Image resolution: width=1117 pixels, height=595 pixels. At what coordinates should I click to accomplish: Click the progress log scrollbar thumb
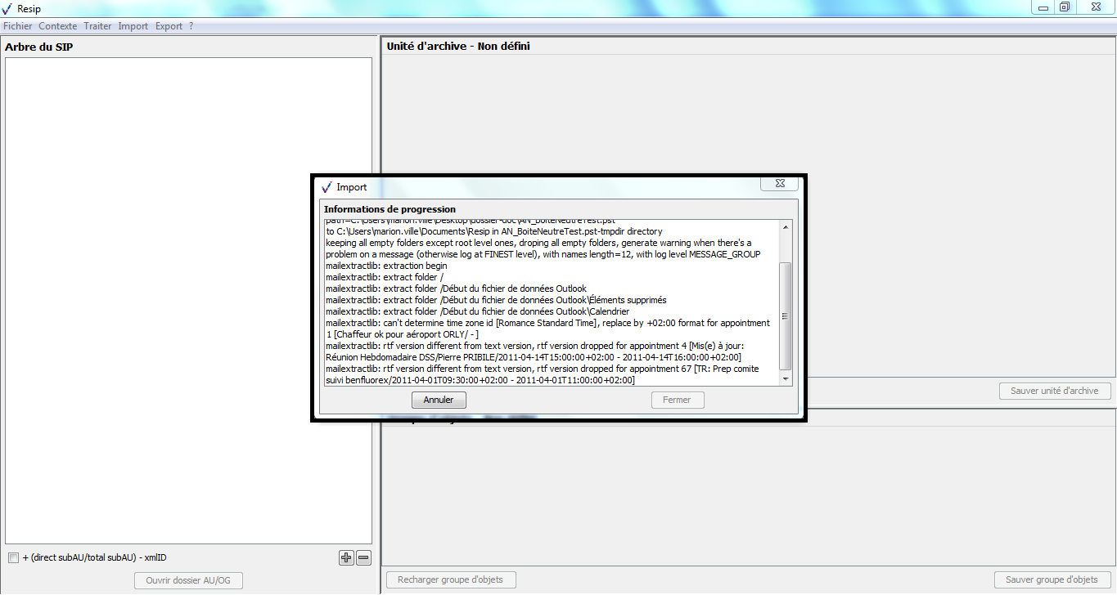click(786, 315)
